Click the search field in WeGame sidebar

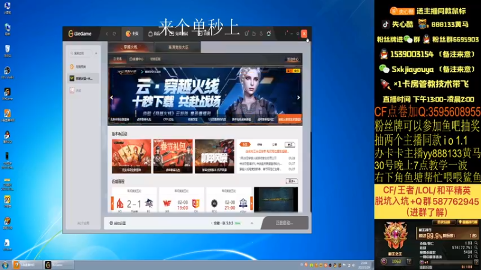coord(81,53)
